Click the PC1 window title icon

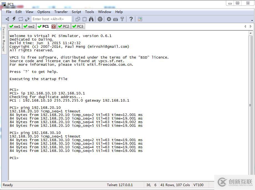point(4,4)
